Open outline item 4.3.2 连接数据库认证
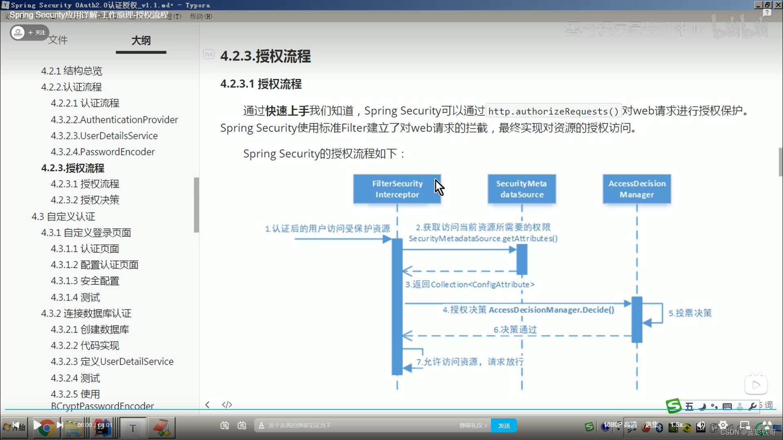The width and height of the screenshot is (783, 440). coord(86,313)
